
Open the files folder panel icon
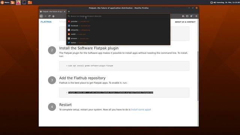[30, 3]
